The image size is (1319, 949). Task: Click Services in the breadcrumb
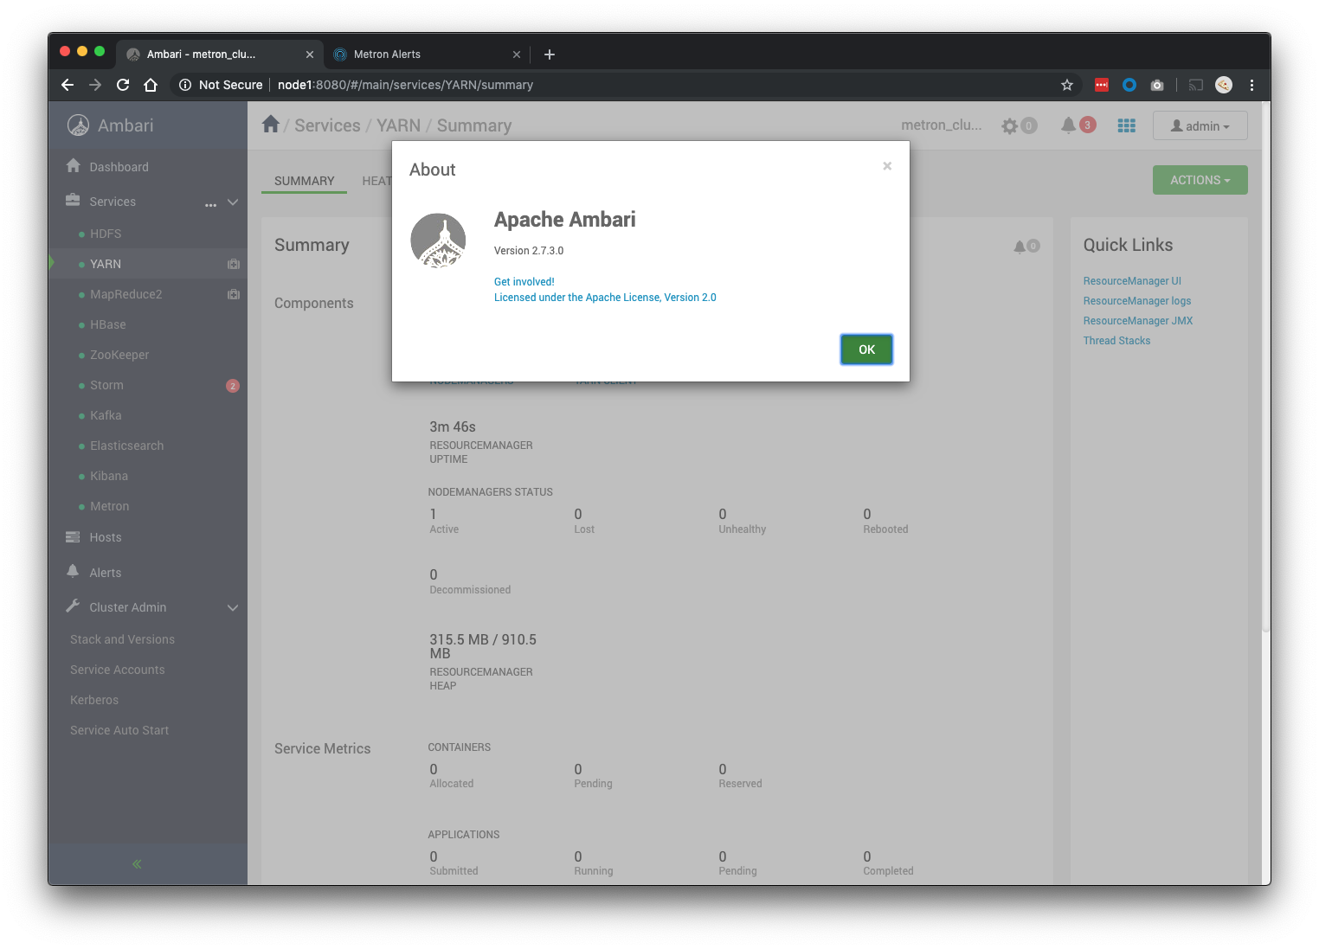[327, 125]
